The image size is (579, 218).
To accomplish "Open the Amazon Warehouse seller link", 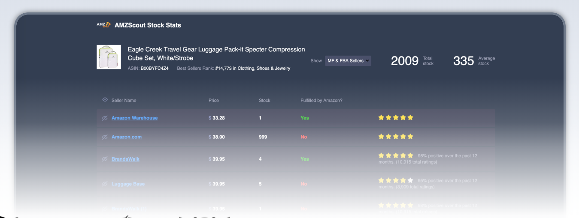I will [x=134, y=118].
